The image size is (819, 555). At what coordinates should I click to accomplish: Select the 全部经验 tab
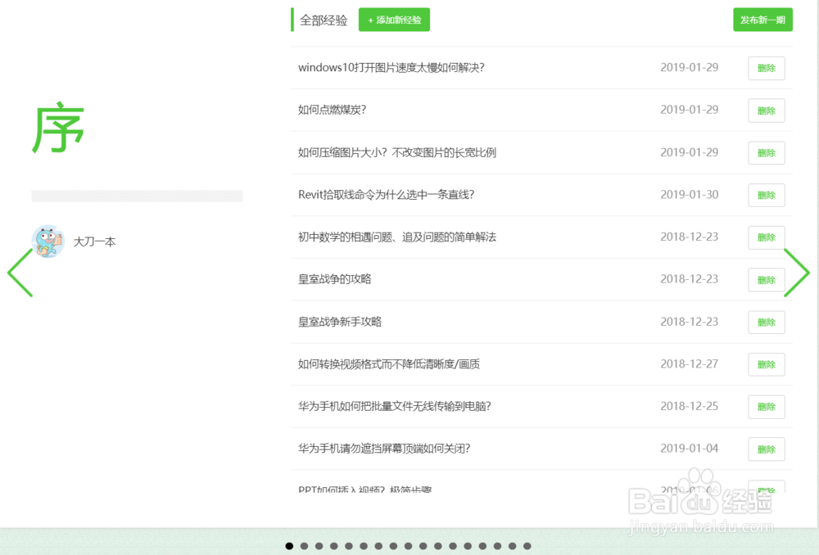coord(323,18)
